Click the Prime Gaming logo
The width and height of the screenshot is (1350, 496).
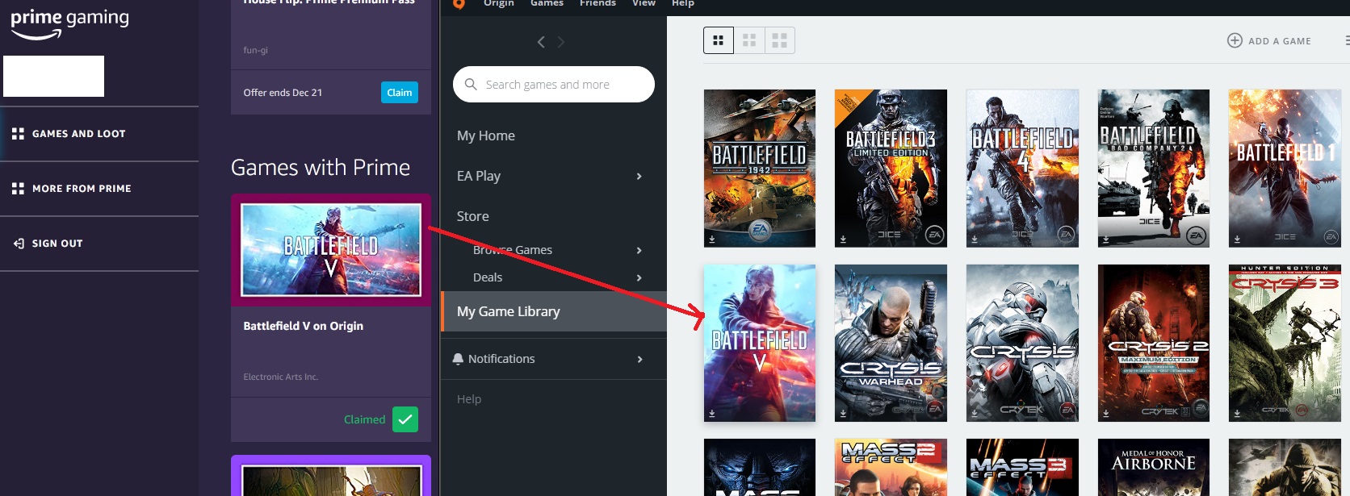(x=69, y=23)
